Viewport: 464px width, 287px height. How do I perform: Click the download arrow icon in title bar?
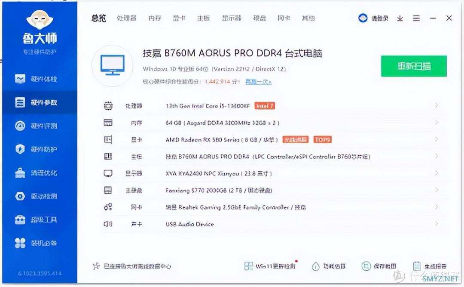pos(400,19)
